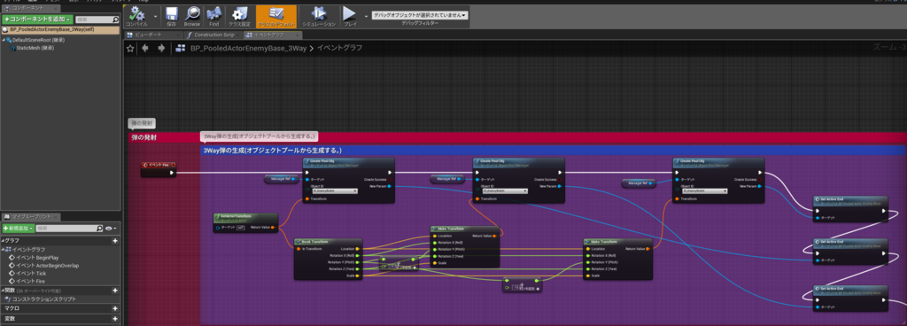907x326 pixels.
Task: Click the コンパイル (Compile) toolbar icon
Action: click(137, 17)
